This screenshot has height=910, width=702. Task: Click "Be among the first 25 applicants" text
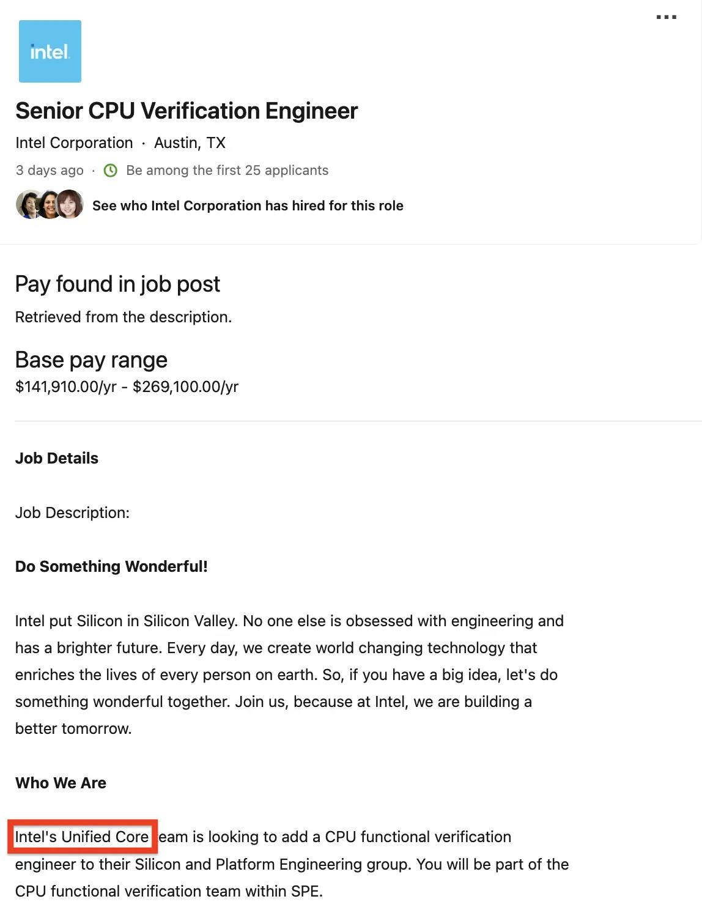coord(227,171)
